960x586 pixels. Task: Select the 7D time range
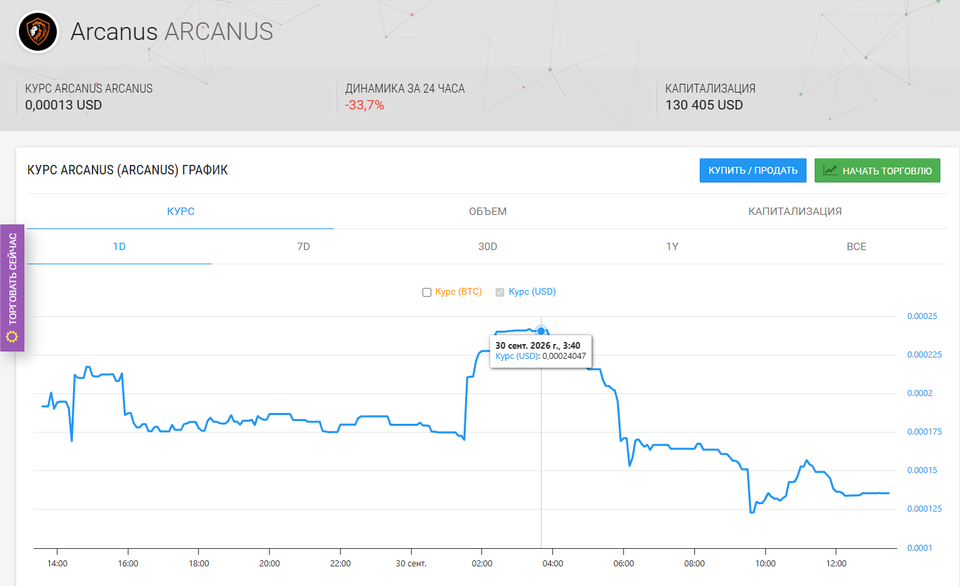(x=304, y=247)
